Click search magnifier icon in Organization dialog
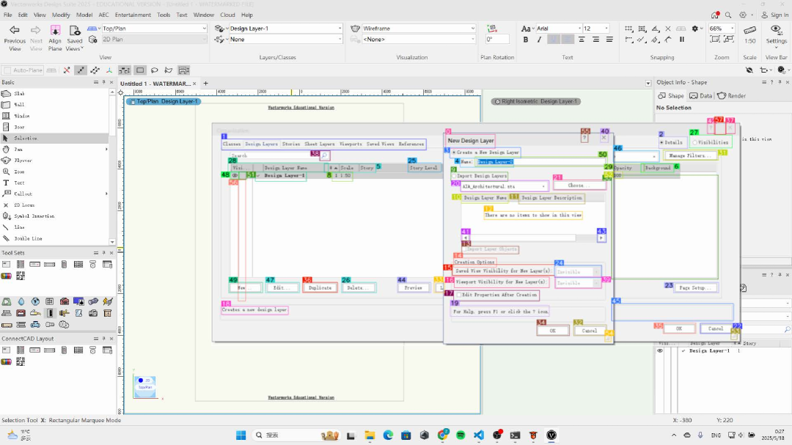This screenshot has height=445, width=792. pyautogui.click(x=324, y=155)
